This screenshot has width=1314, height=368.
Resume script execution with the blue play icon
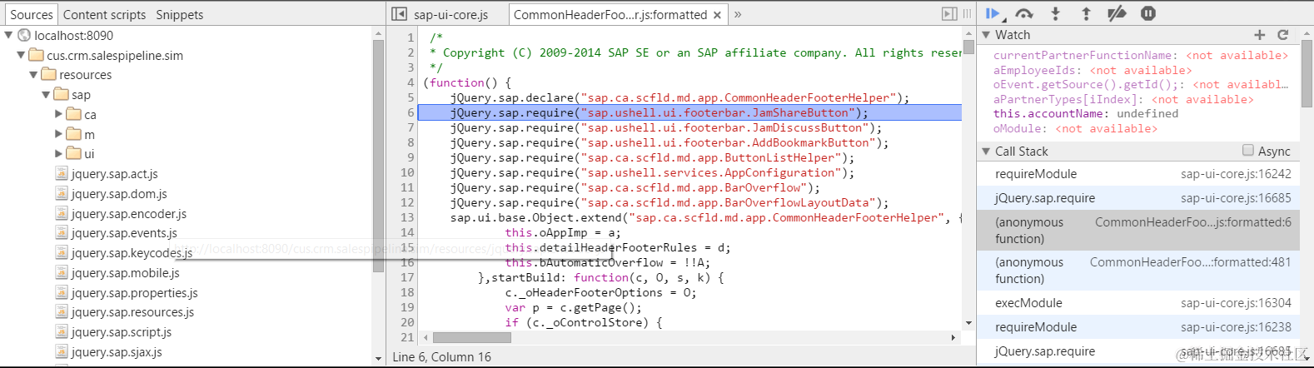[993, 13]
